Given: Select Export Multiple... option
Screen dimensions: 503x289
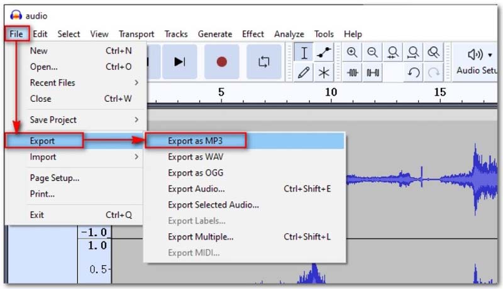Looking at the screenshot, I should pyautogui.click(x=245, y=237).
